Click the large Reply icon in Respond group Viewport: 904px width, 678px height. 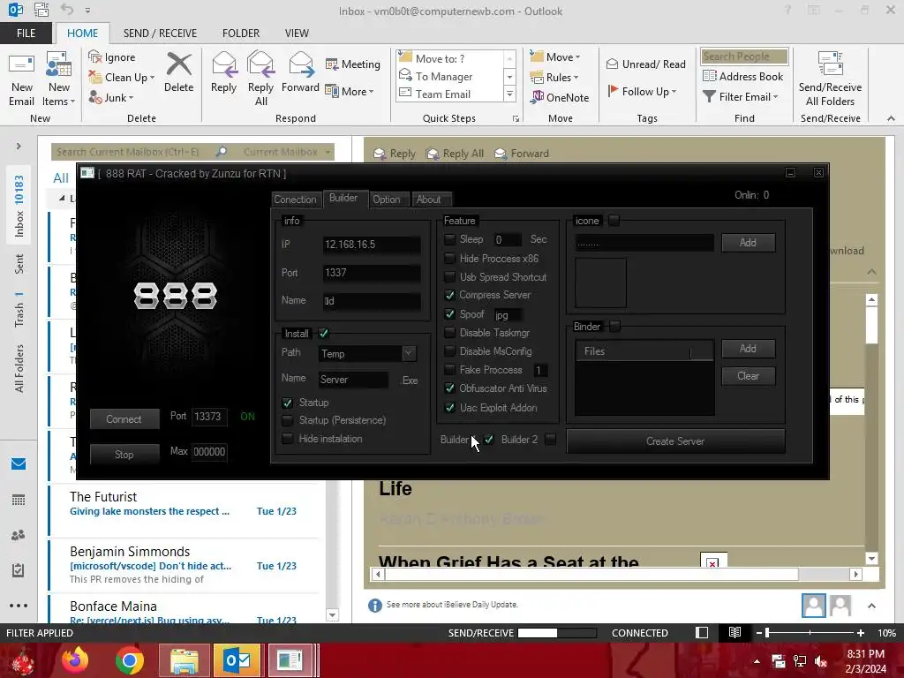click(223, 64)
